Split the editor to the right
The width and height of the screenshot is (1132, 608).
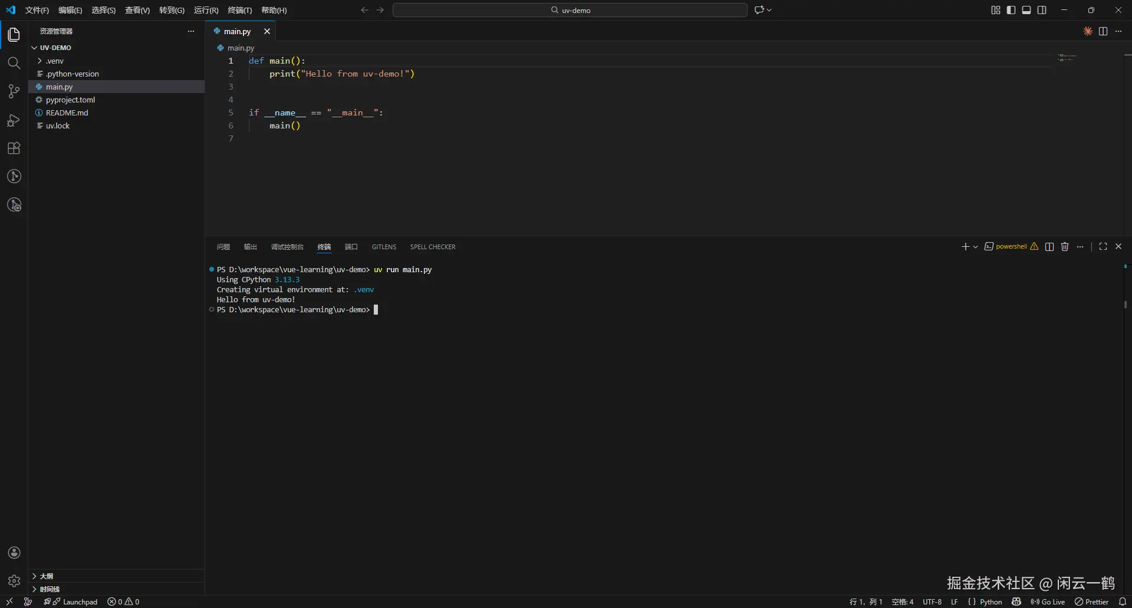[x=1103, y=31]
